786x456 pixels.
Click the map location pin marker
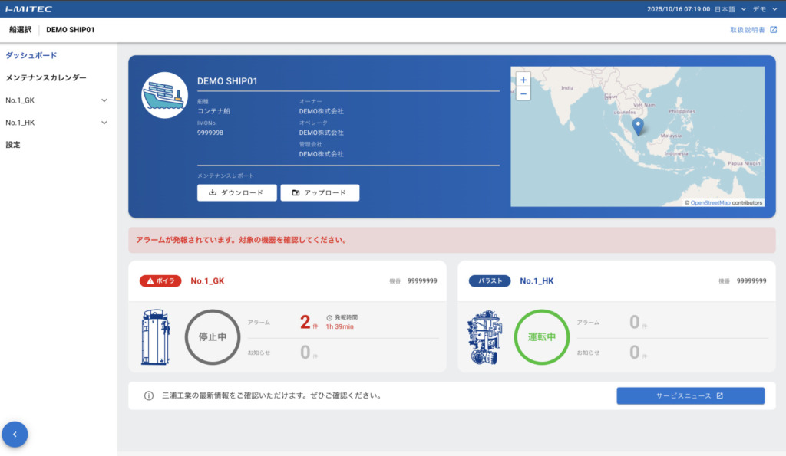pyautogui.click(x=636, y=126)
